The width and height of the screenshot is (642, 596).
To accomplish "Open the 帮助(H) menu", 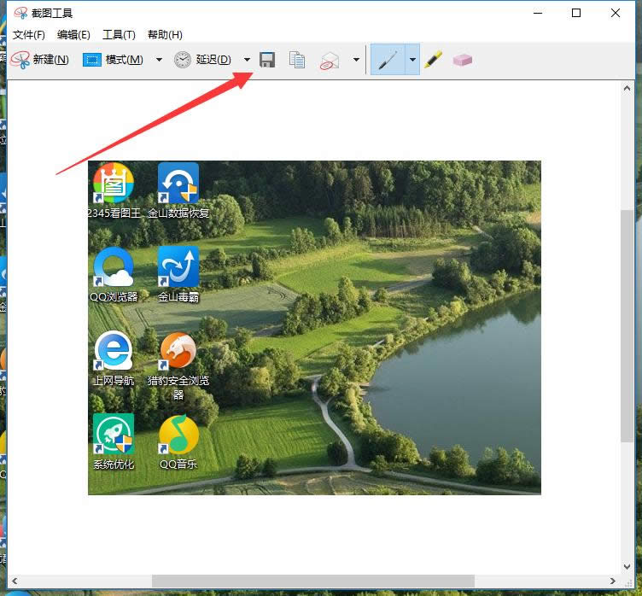I will point(165,35).
